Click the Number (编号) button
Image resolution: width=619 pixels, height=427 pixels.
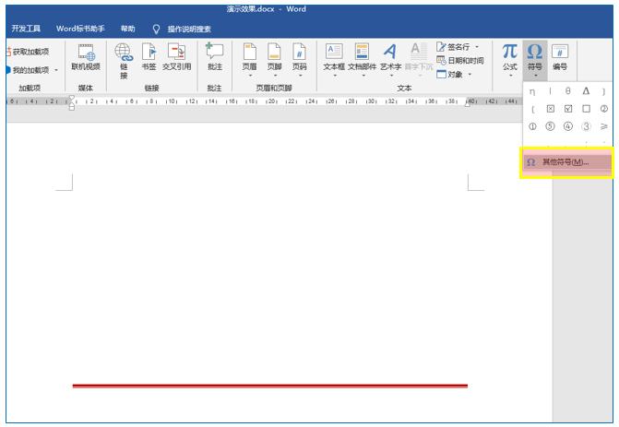point(560,57)
